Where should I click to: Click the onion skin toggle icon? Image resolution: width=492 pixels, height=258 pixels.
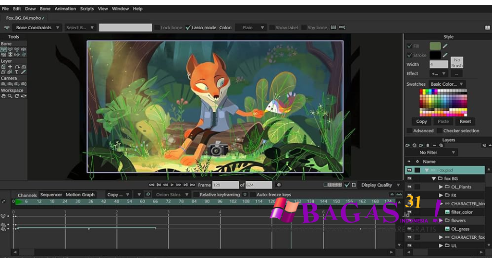pyautogui.click(x=148, y=194)
